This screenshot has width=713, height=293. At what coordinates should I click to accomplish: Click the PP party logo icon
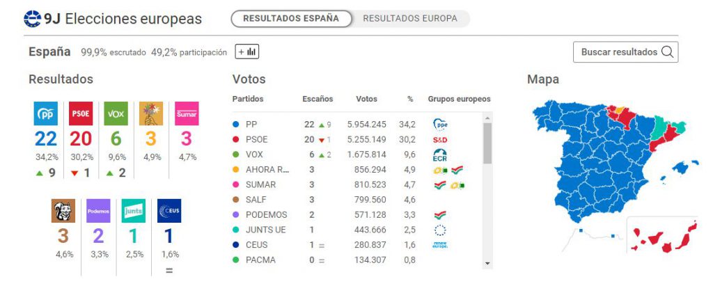pos(46,113)
